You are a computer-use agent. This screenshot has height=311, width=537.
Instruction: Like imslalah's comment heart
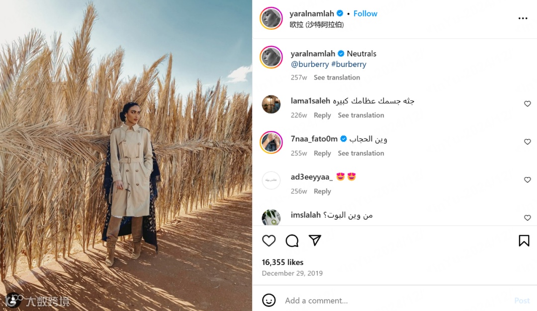point(528,218)
